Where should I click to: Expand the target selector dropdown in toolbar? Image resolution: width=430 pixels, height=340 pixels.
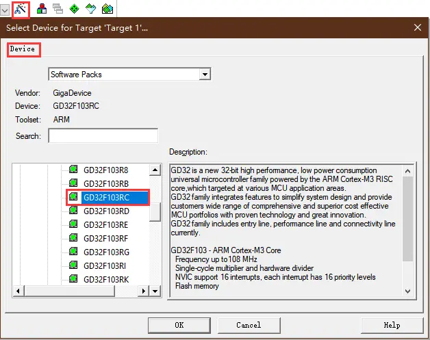[x=5, y=9]
